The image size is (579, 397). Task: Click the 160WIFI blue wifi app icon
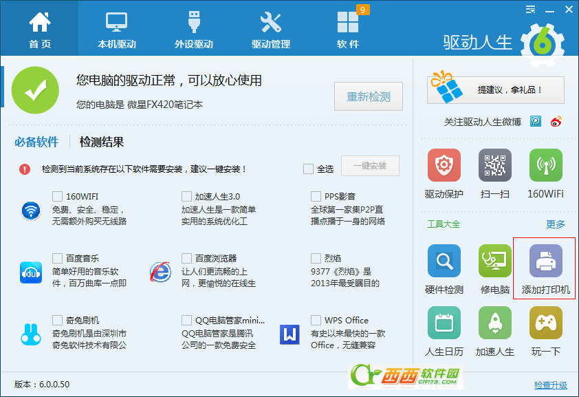31,211
